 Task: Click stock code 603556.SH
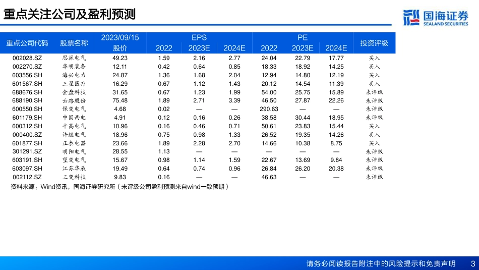27,75
